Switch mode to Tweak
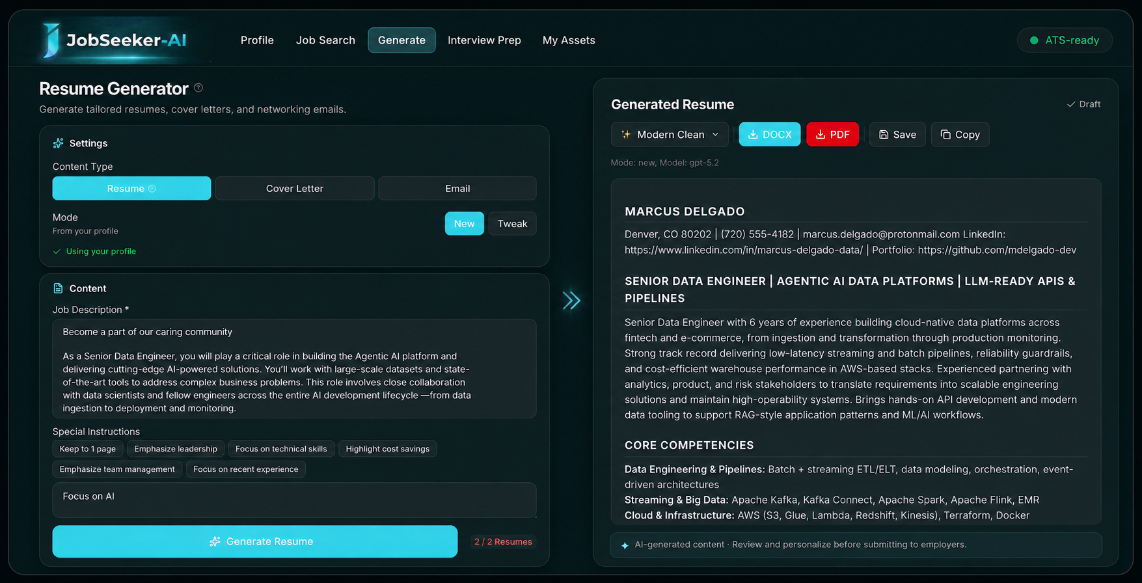 click(x=512, y=223)
